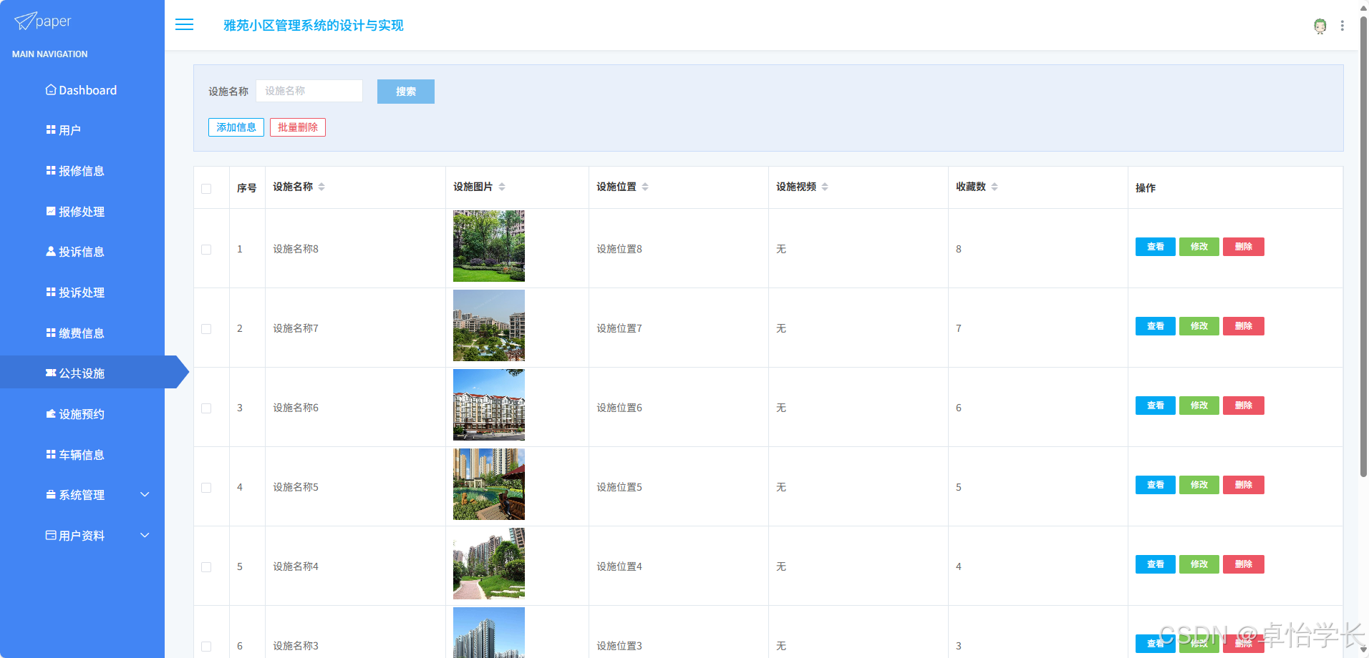
Task: View details with 查看 for 设施名称8
Action: [1155, 247]
